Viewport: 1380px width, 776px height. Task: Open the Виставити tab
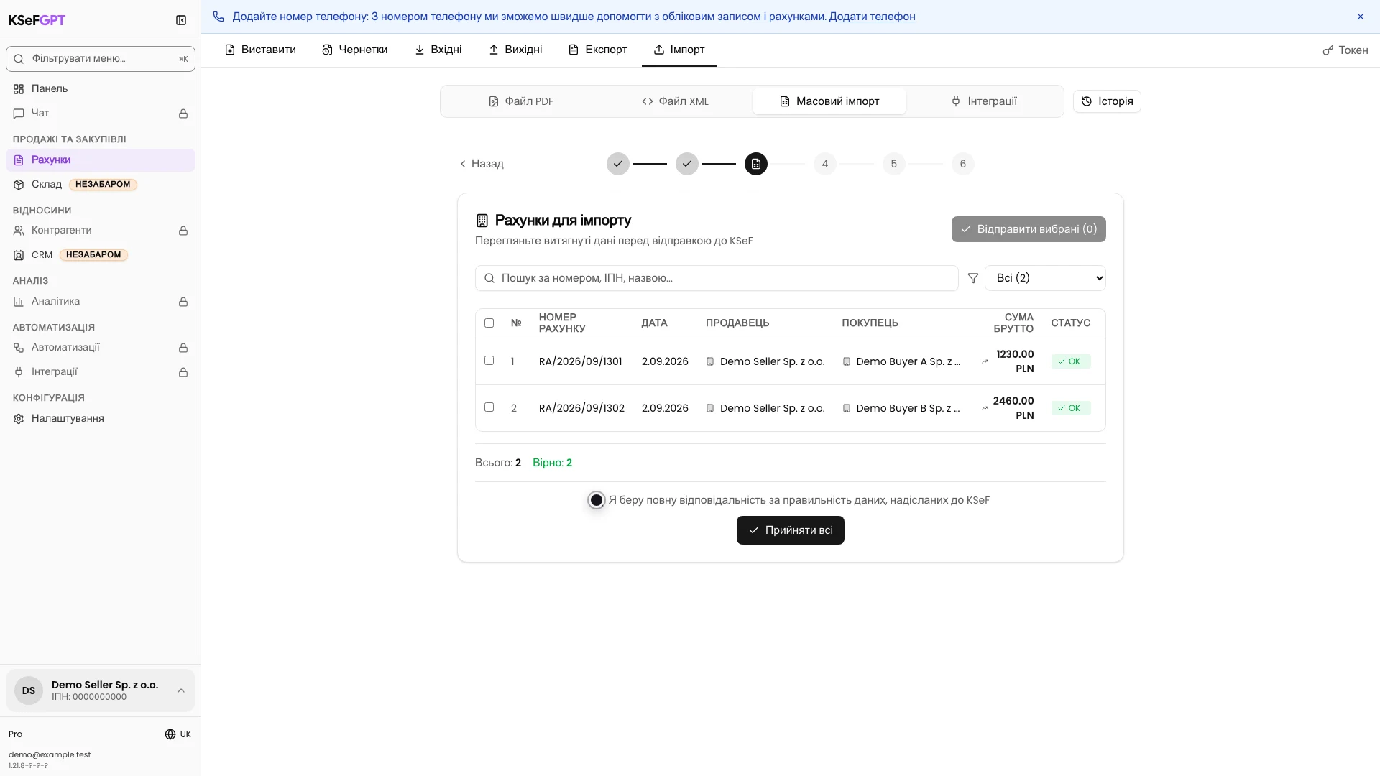coord(260,50)
